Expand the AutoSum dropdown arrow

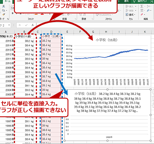click(145, 6)
